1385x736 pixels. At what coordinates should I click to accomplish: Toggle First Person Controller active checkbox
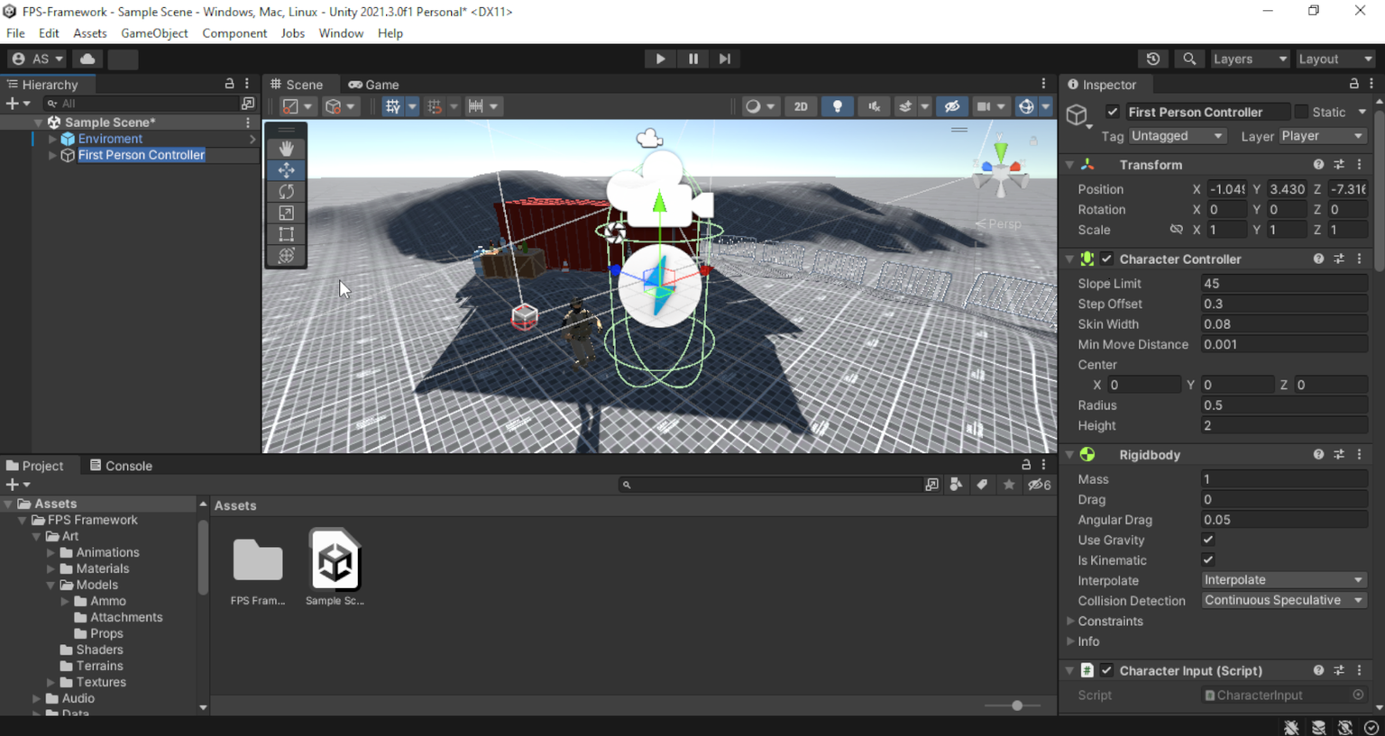[x=1112, y=112]
